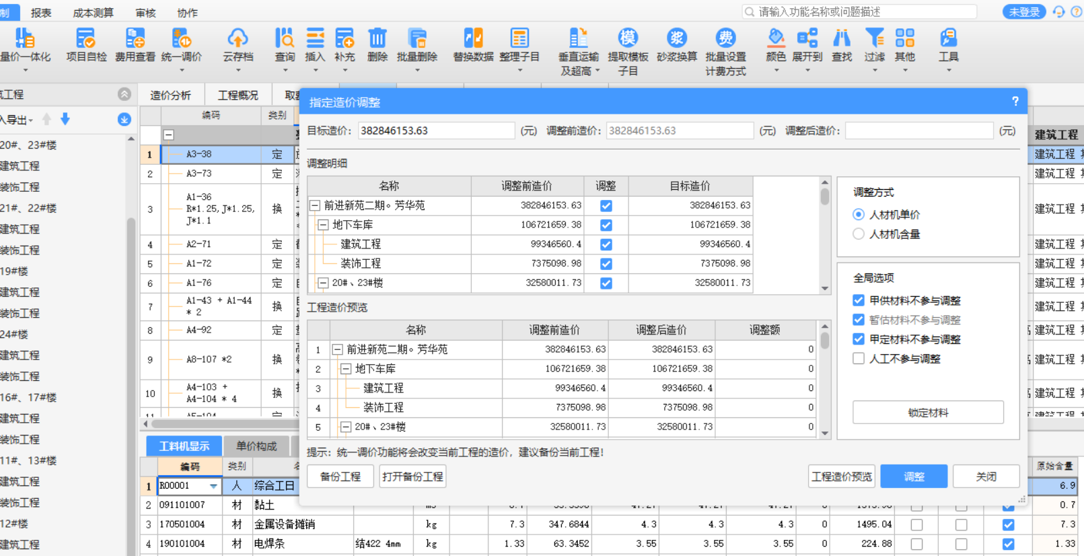Open the 成本测算 menu
Image resolution: width=1084 pixels, height=556 pixels.
tap(93, 13)
